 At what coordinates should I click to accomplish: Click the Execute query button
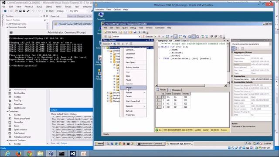click(x=148, y=37)
